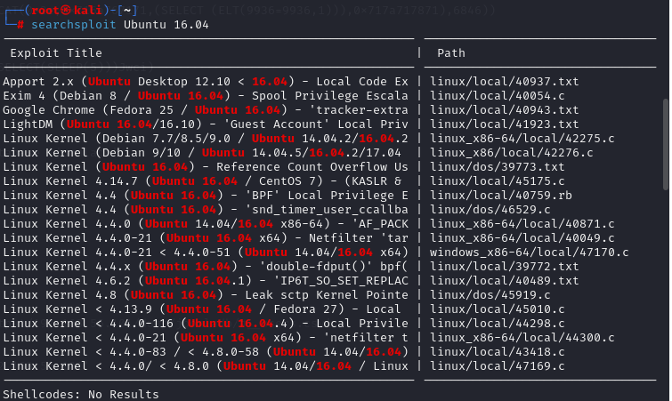
Task: Click the terminal vertical scrollbar thumb
Action: (666, 144)
